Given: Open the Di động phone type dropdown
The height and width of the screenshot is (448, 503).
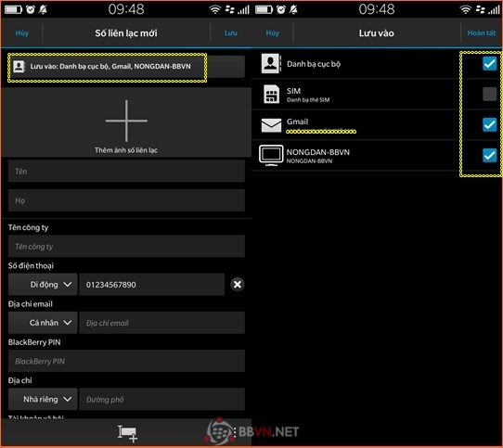Looking at the screenshot, I should click(43, 285).
